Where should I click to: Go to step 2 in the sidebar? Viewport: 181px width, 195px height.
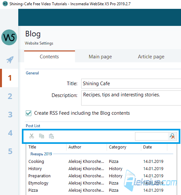pyautogui.click(x=10, y=96)
